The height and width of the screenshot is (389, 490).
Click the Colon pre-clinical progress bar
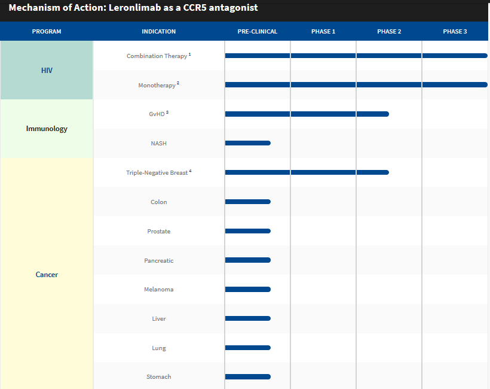tap(248, 202)
